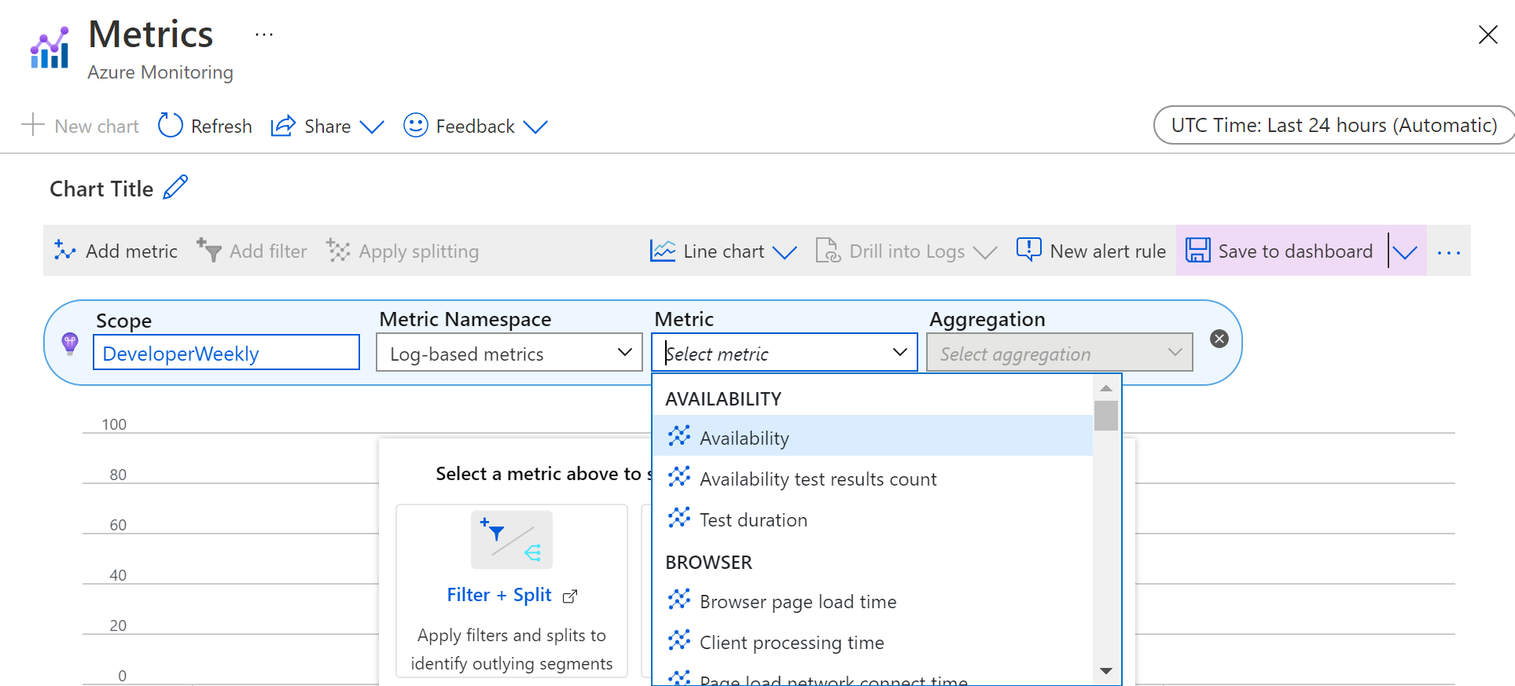1515x686 pixels.
Task: Select Page load network connect time metric
Action: coord(873,675)
